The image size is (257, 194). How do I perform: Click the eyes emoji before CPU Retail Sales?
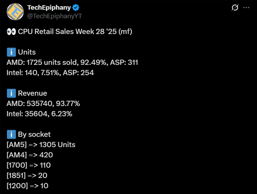(x=11, y=32)
